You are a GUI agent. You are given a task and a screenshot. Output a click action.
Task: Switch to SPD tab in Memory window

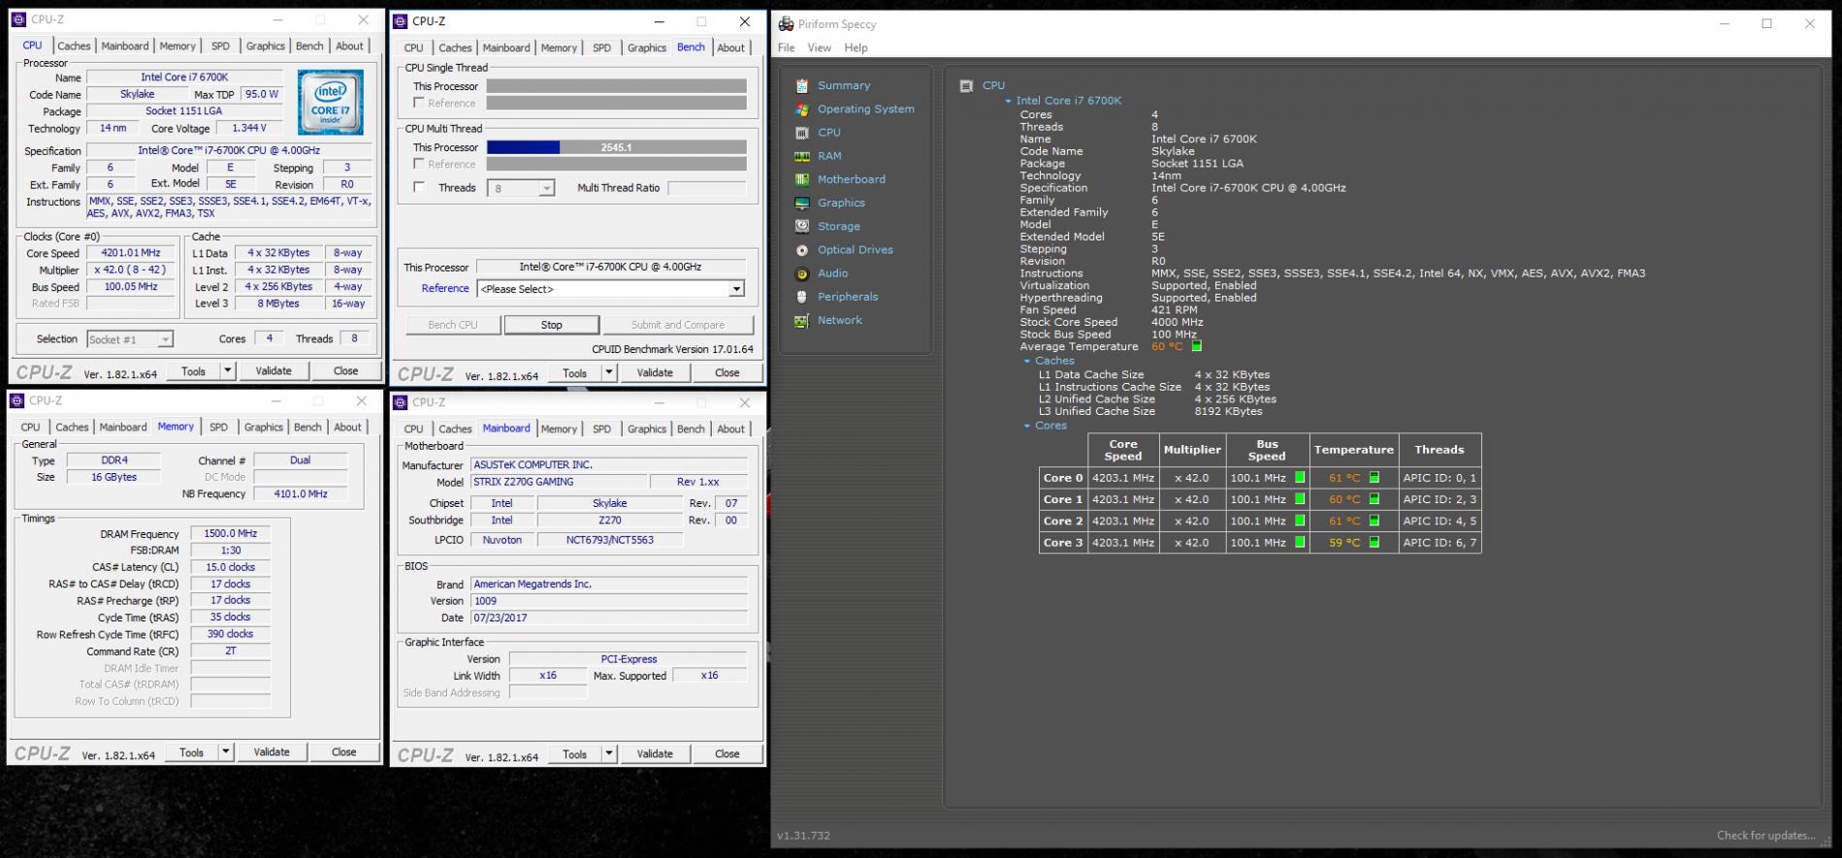(x=219, y=427)
